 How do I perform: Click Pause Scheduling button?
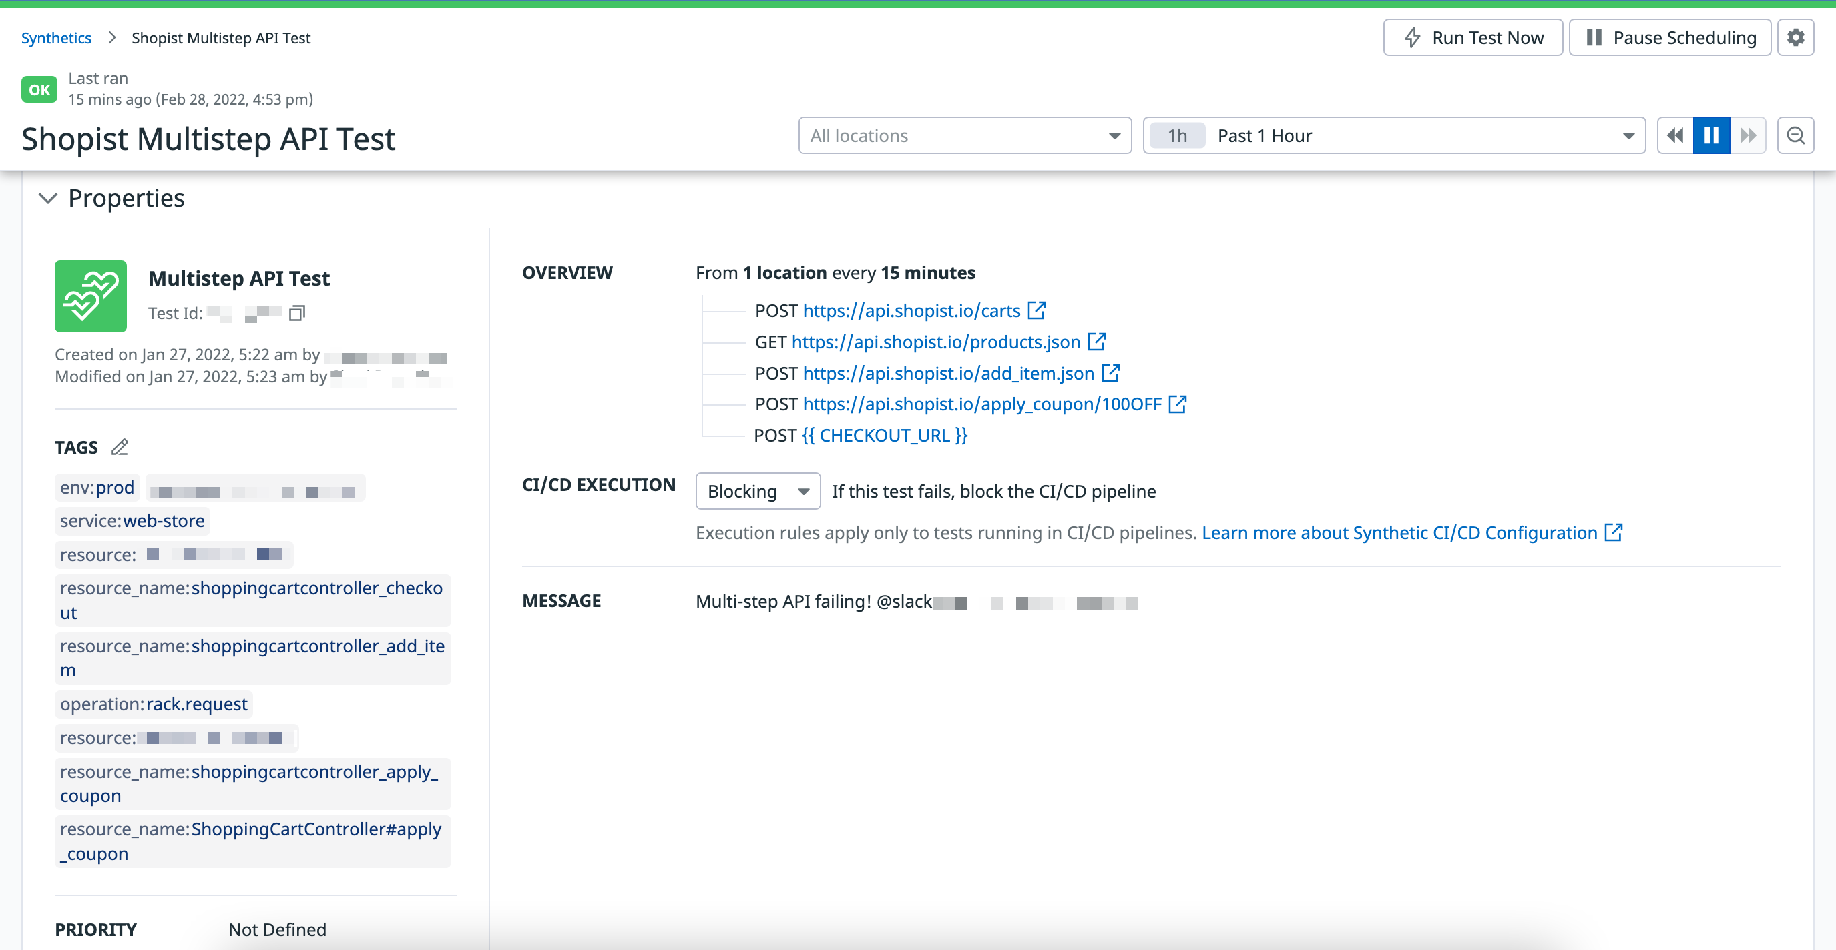[x=1669, y=37]
